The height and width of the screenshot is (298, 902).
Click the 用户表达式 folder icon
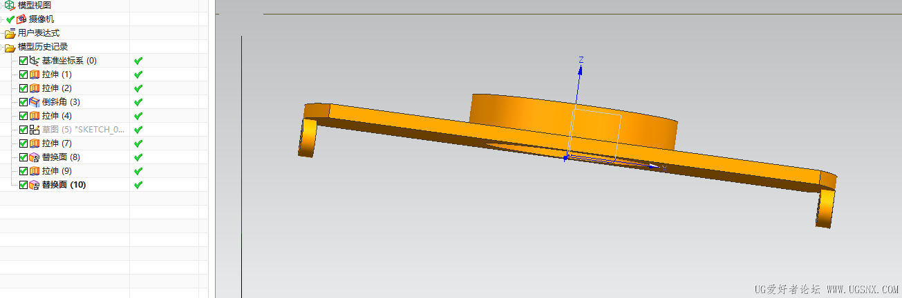(10, 33)
